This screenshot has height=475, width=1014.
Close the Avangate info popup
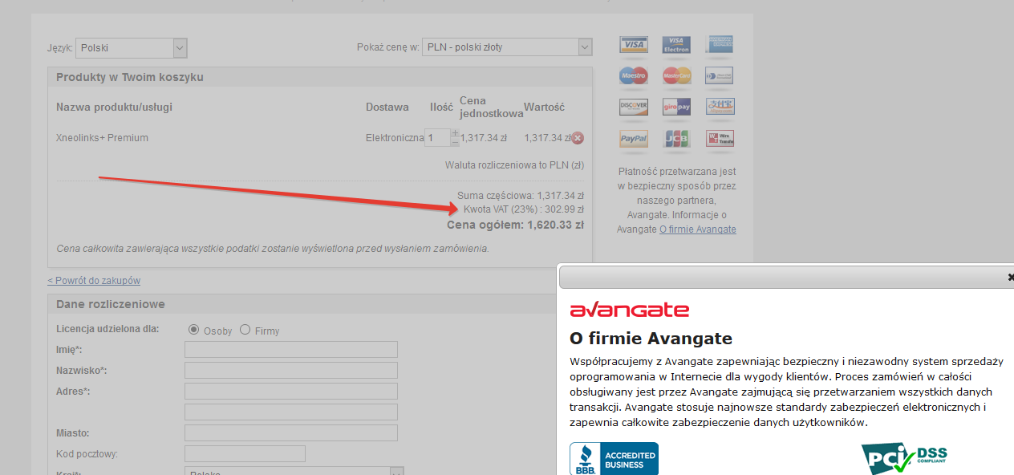point(1010,277)
